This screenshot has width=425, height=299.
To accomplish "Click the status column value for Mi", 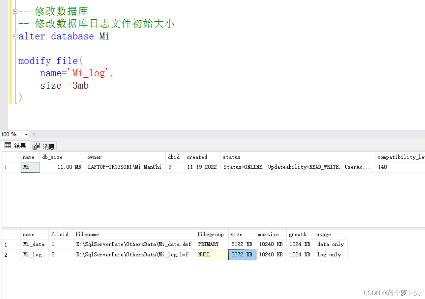I will (298, 167).
